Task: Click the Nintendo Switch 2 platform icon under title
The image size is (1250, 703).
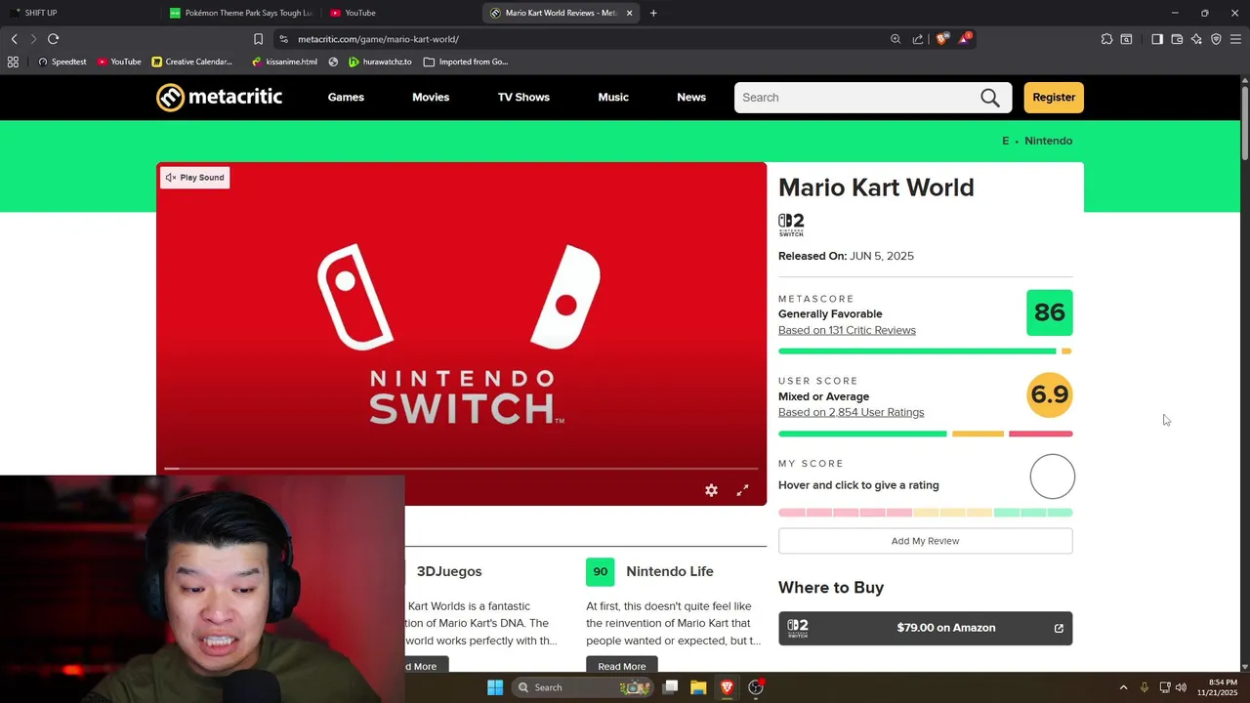Action: pos(791,225)
